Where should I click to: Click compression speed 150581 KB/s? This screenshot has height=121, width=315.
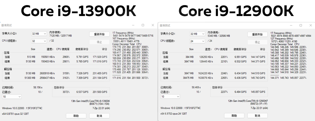click(48, 57)
